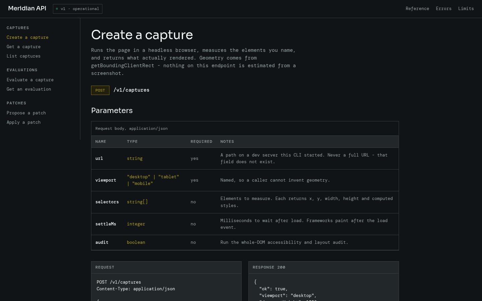Viewport: 482px width, 301px height.
Task: Click the settleMs parameter name
Action: click(106, 224)
